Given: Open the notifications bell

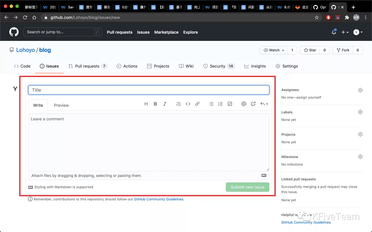Looking at the screenshot, I should pos(334,32).
